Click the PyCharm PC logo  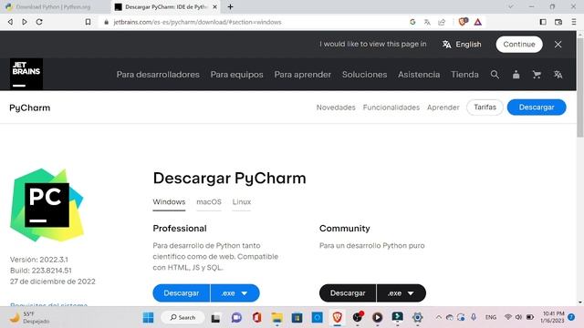click(x=47, y=205)
